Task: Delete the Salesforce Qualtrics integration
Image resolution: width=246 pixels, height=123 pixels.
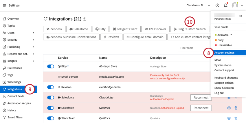Action: coord(236,108)
